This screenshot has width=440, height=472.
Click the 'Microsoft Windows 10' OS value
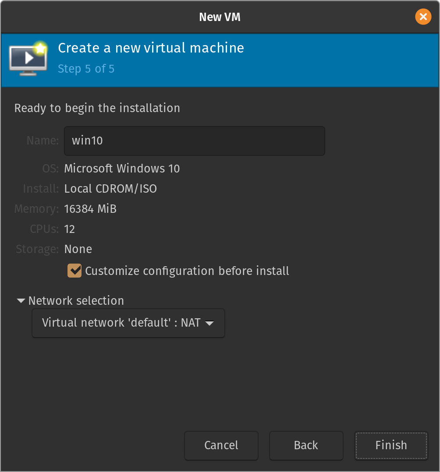122,169
